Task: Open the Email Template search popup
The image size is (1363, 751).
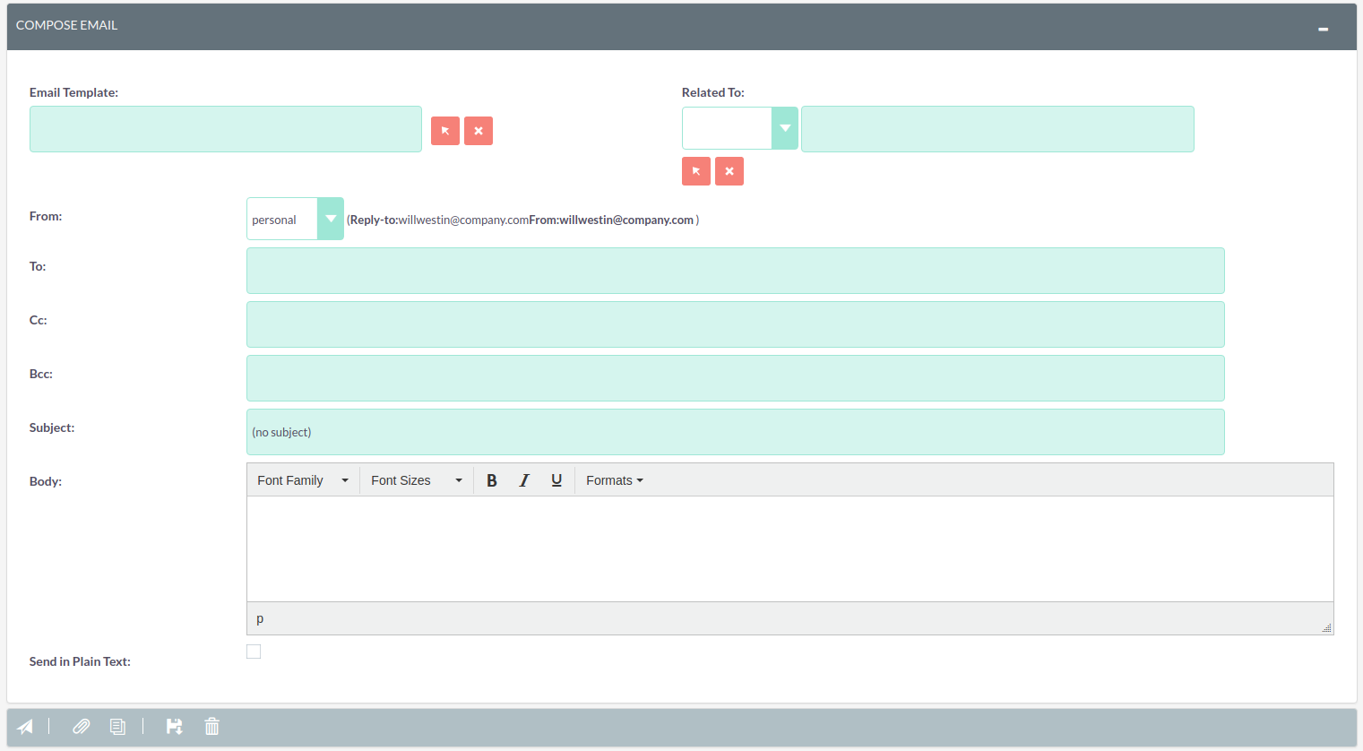Action: 445,130
